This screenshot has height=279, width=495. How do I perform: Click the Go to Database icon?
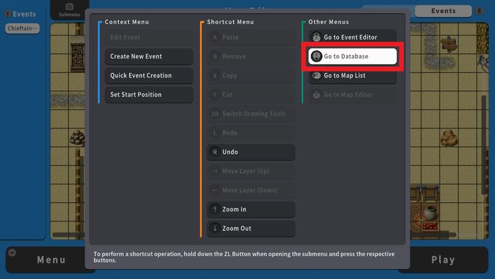pos(317,56)
